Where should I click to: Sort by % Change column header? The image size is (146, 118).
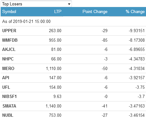click(135, 11)
